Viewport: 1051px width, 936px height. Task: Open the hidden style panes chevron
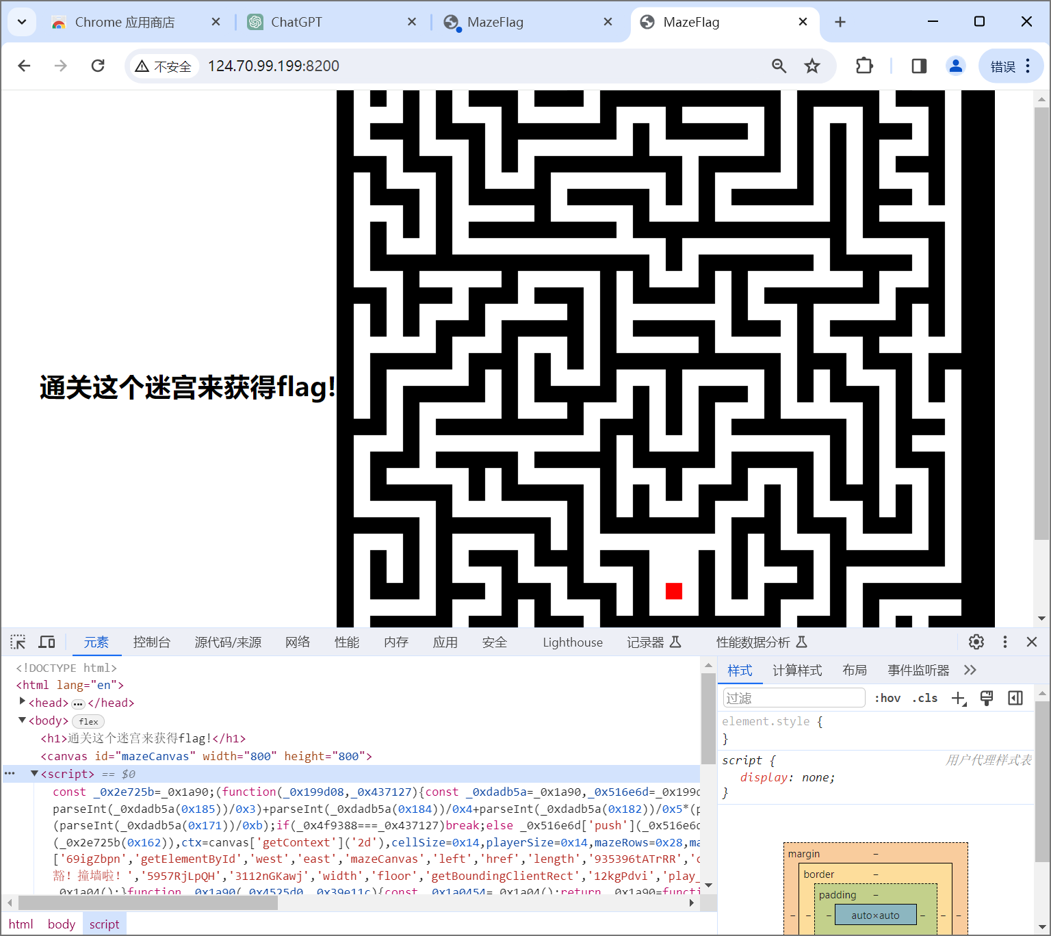pyautogui.click(x=970, y=670)
